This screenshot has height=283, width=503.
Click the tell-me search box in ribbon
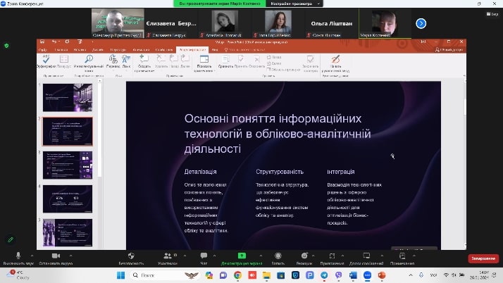pyautogui.click(x=244, y=50)
